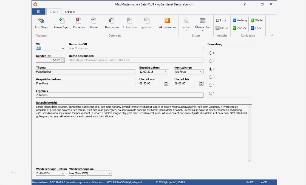
Task: Select rating C radio button
Action: tap(210, 69)
